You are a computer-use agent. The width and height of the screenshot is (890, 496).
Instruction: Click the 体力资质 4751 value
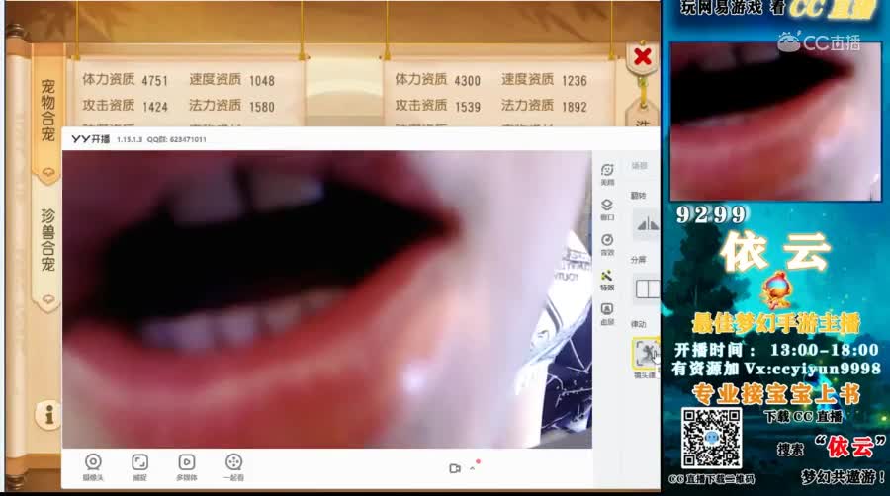tap(155, 81)
